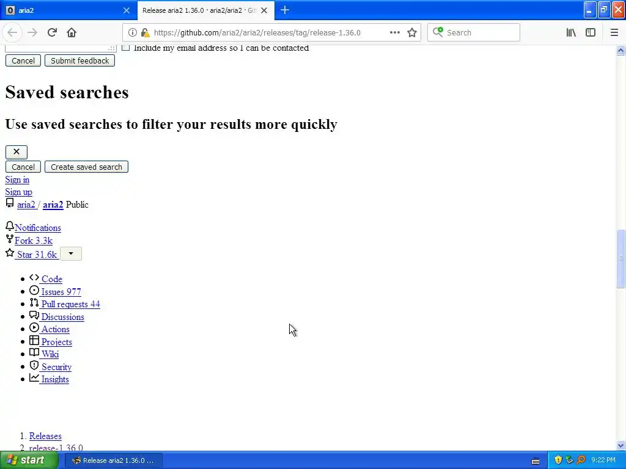Toggle the sidebar view icon
626x469 pixels.
pos(591,33)
